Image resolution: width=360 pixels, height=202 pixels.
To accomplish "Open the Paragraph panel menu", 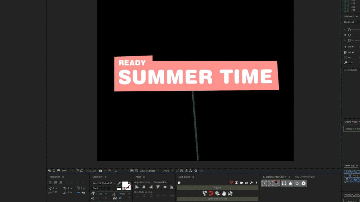I will coord(63,177).
